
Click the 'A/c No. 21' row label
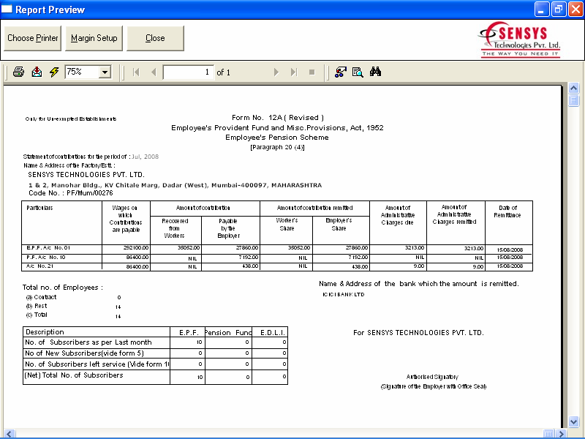40,266
